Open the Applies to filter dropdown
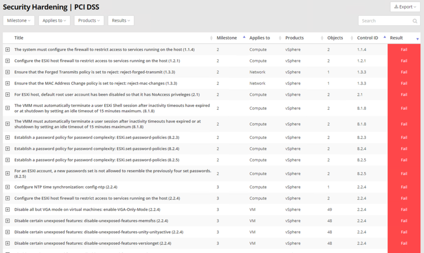 pos(54,21)
